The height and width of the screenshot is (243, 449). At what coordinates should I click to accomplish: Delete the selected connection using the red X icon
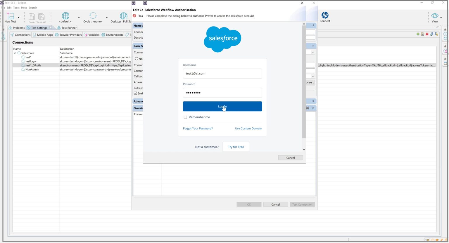click(427, 34)
